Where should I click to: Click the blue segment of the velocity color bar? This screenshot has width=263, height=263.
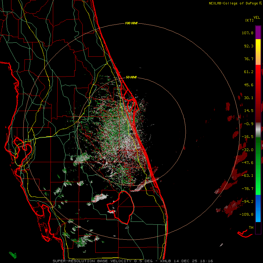pos(258,208)
